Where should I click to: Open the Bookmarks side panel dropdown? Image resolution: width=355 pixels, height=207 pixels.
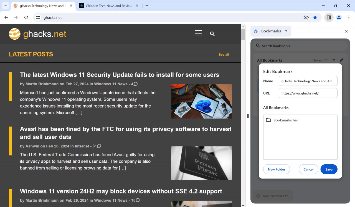tap(271, 31)
